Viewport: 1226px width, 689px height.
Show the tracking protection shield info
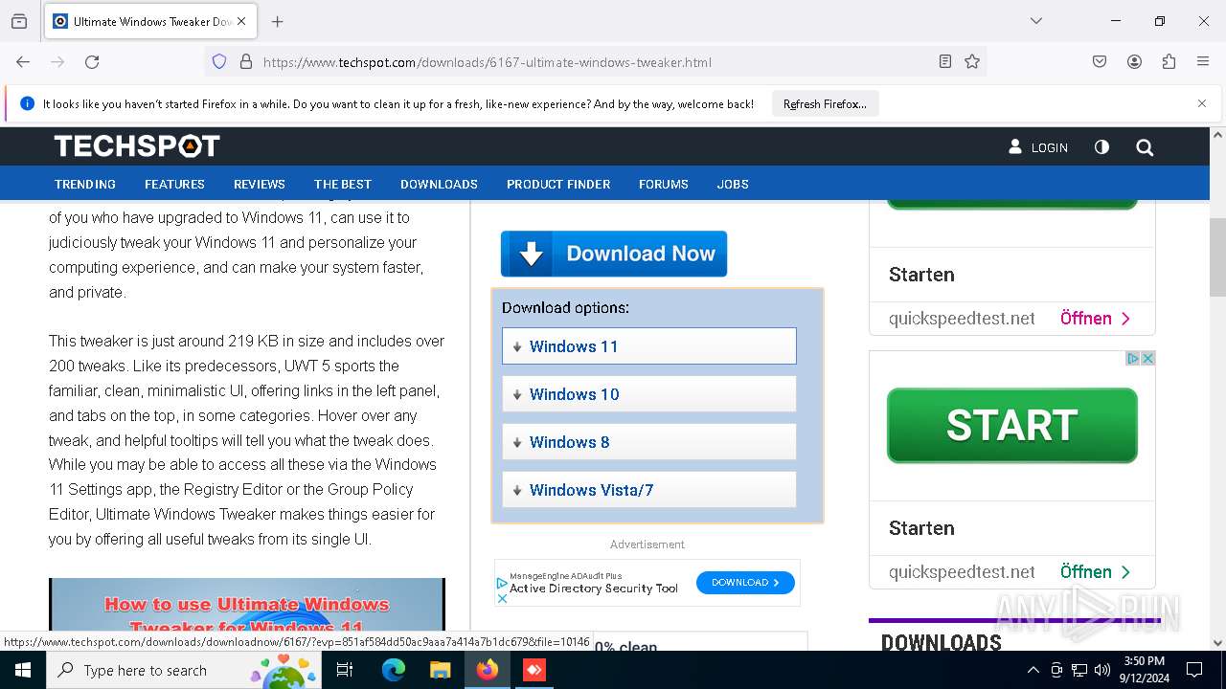point(219,62)
